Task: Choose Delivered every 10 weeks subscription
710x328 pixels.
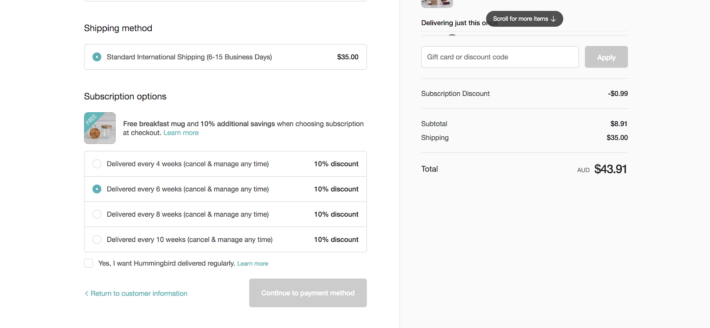Action: 97,240
